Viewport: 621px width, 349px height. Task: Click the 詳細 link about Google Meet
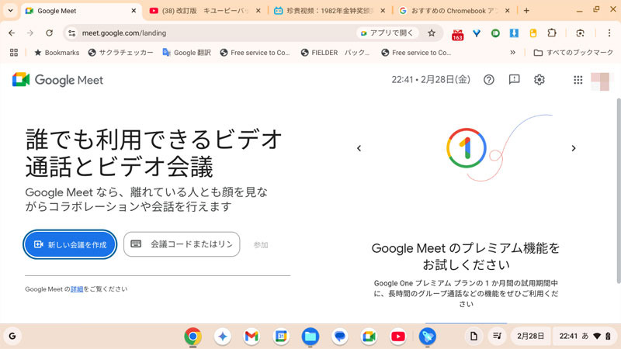click(x=77, y=289)
